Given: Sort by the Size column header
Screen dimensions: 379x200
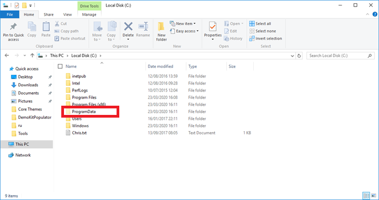Looking at the screenshot, I should tap(232, 66).
